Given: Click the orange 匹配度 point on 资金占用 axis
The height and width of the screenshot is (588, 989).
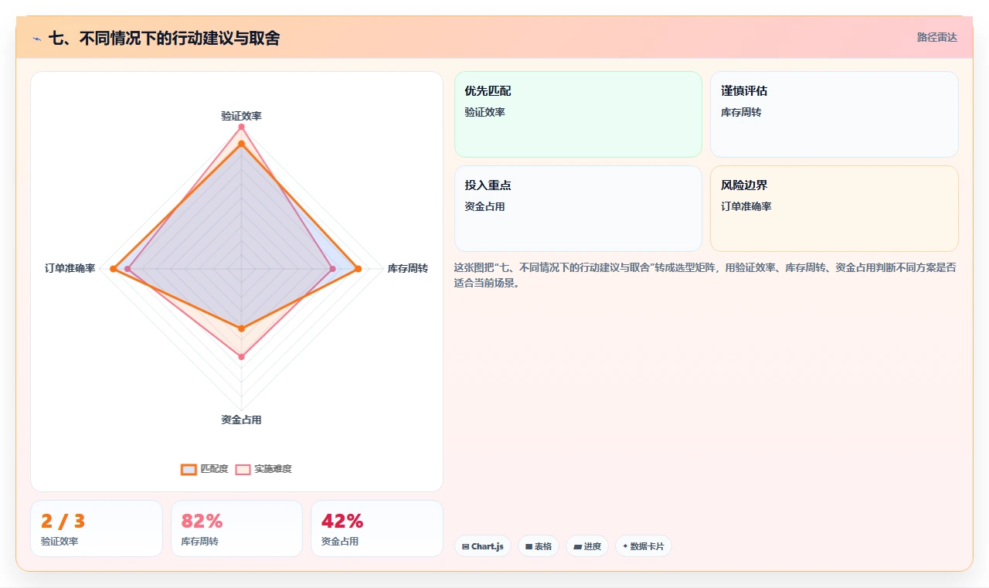Looking at the screenshot, I should point(241,328).
